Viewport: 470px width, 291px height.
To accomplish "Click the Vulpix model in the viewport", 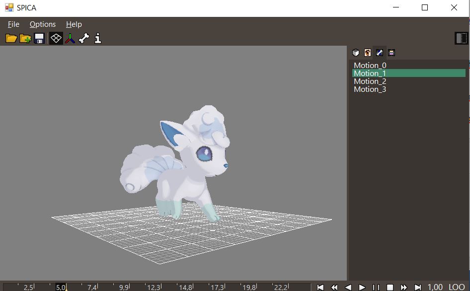I will 175,163.
